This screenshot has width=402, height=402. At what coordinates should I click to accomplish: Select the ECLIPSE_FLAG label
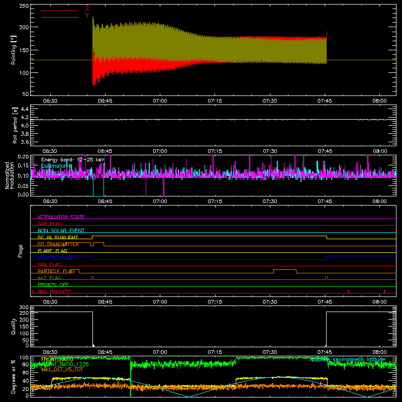pyautogui.click(x=55, y=258)
